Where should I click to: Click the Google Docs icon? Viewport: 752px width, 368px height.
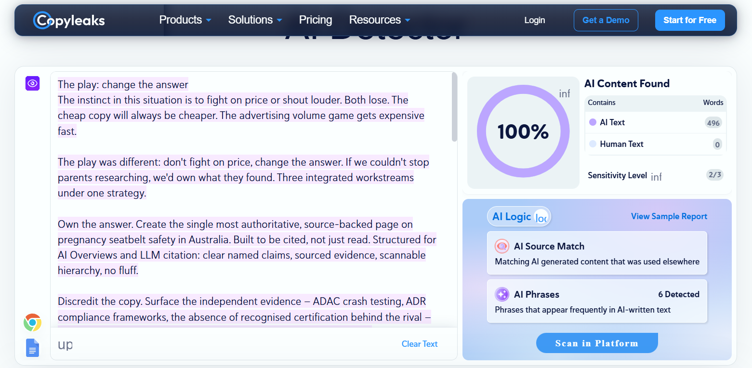32,348
